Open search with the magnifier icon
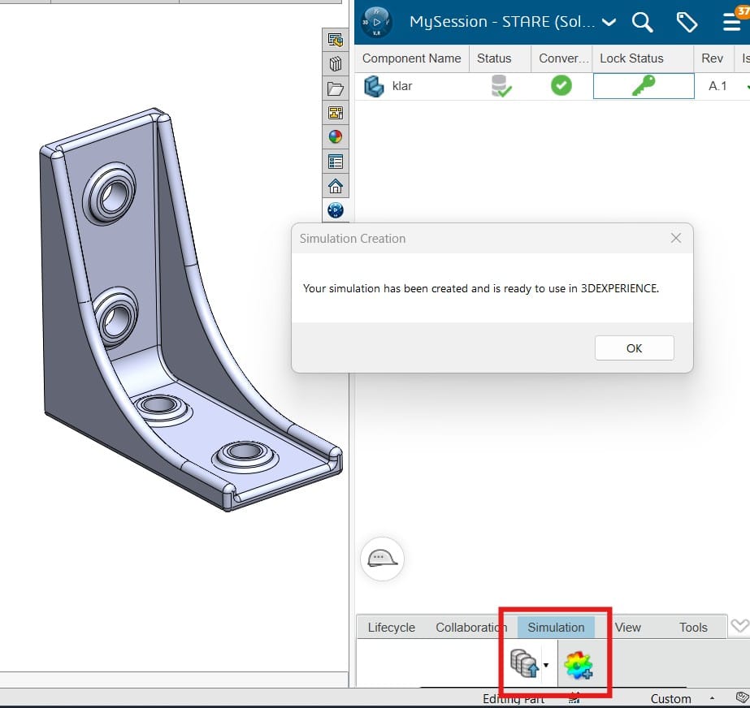Screen dimensions: 750x708 click(x=642, y=22)
